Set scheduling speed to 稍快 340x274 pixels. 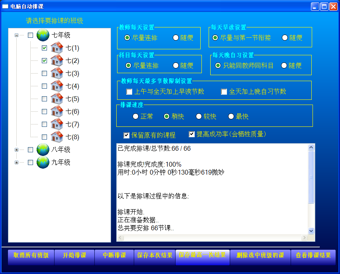click(174, 117)
